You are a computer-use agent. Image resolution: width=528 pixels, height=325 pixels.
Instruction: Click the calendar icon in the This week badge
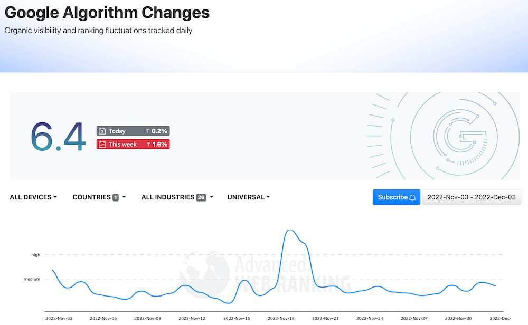click(102, 144)
